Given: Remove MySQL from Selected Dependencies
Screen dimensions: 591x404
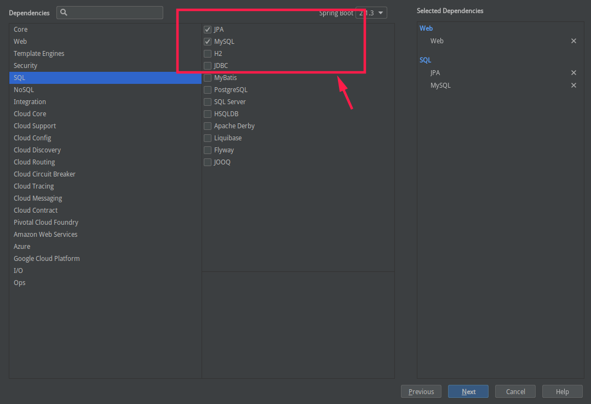Looking at the screenshot, I should pyautogui.click(x=573, y=85).
